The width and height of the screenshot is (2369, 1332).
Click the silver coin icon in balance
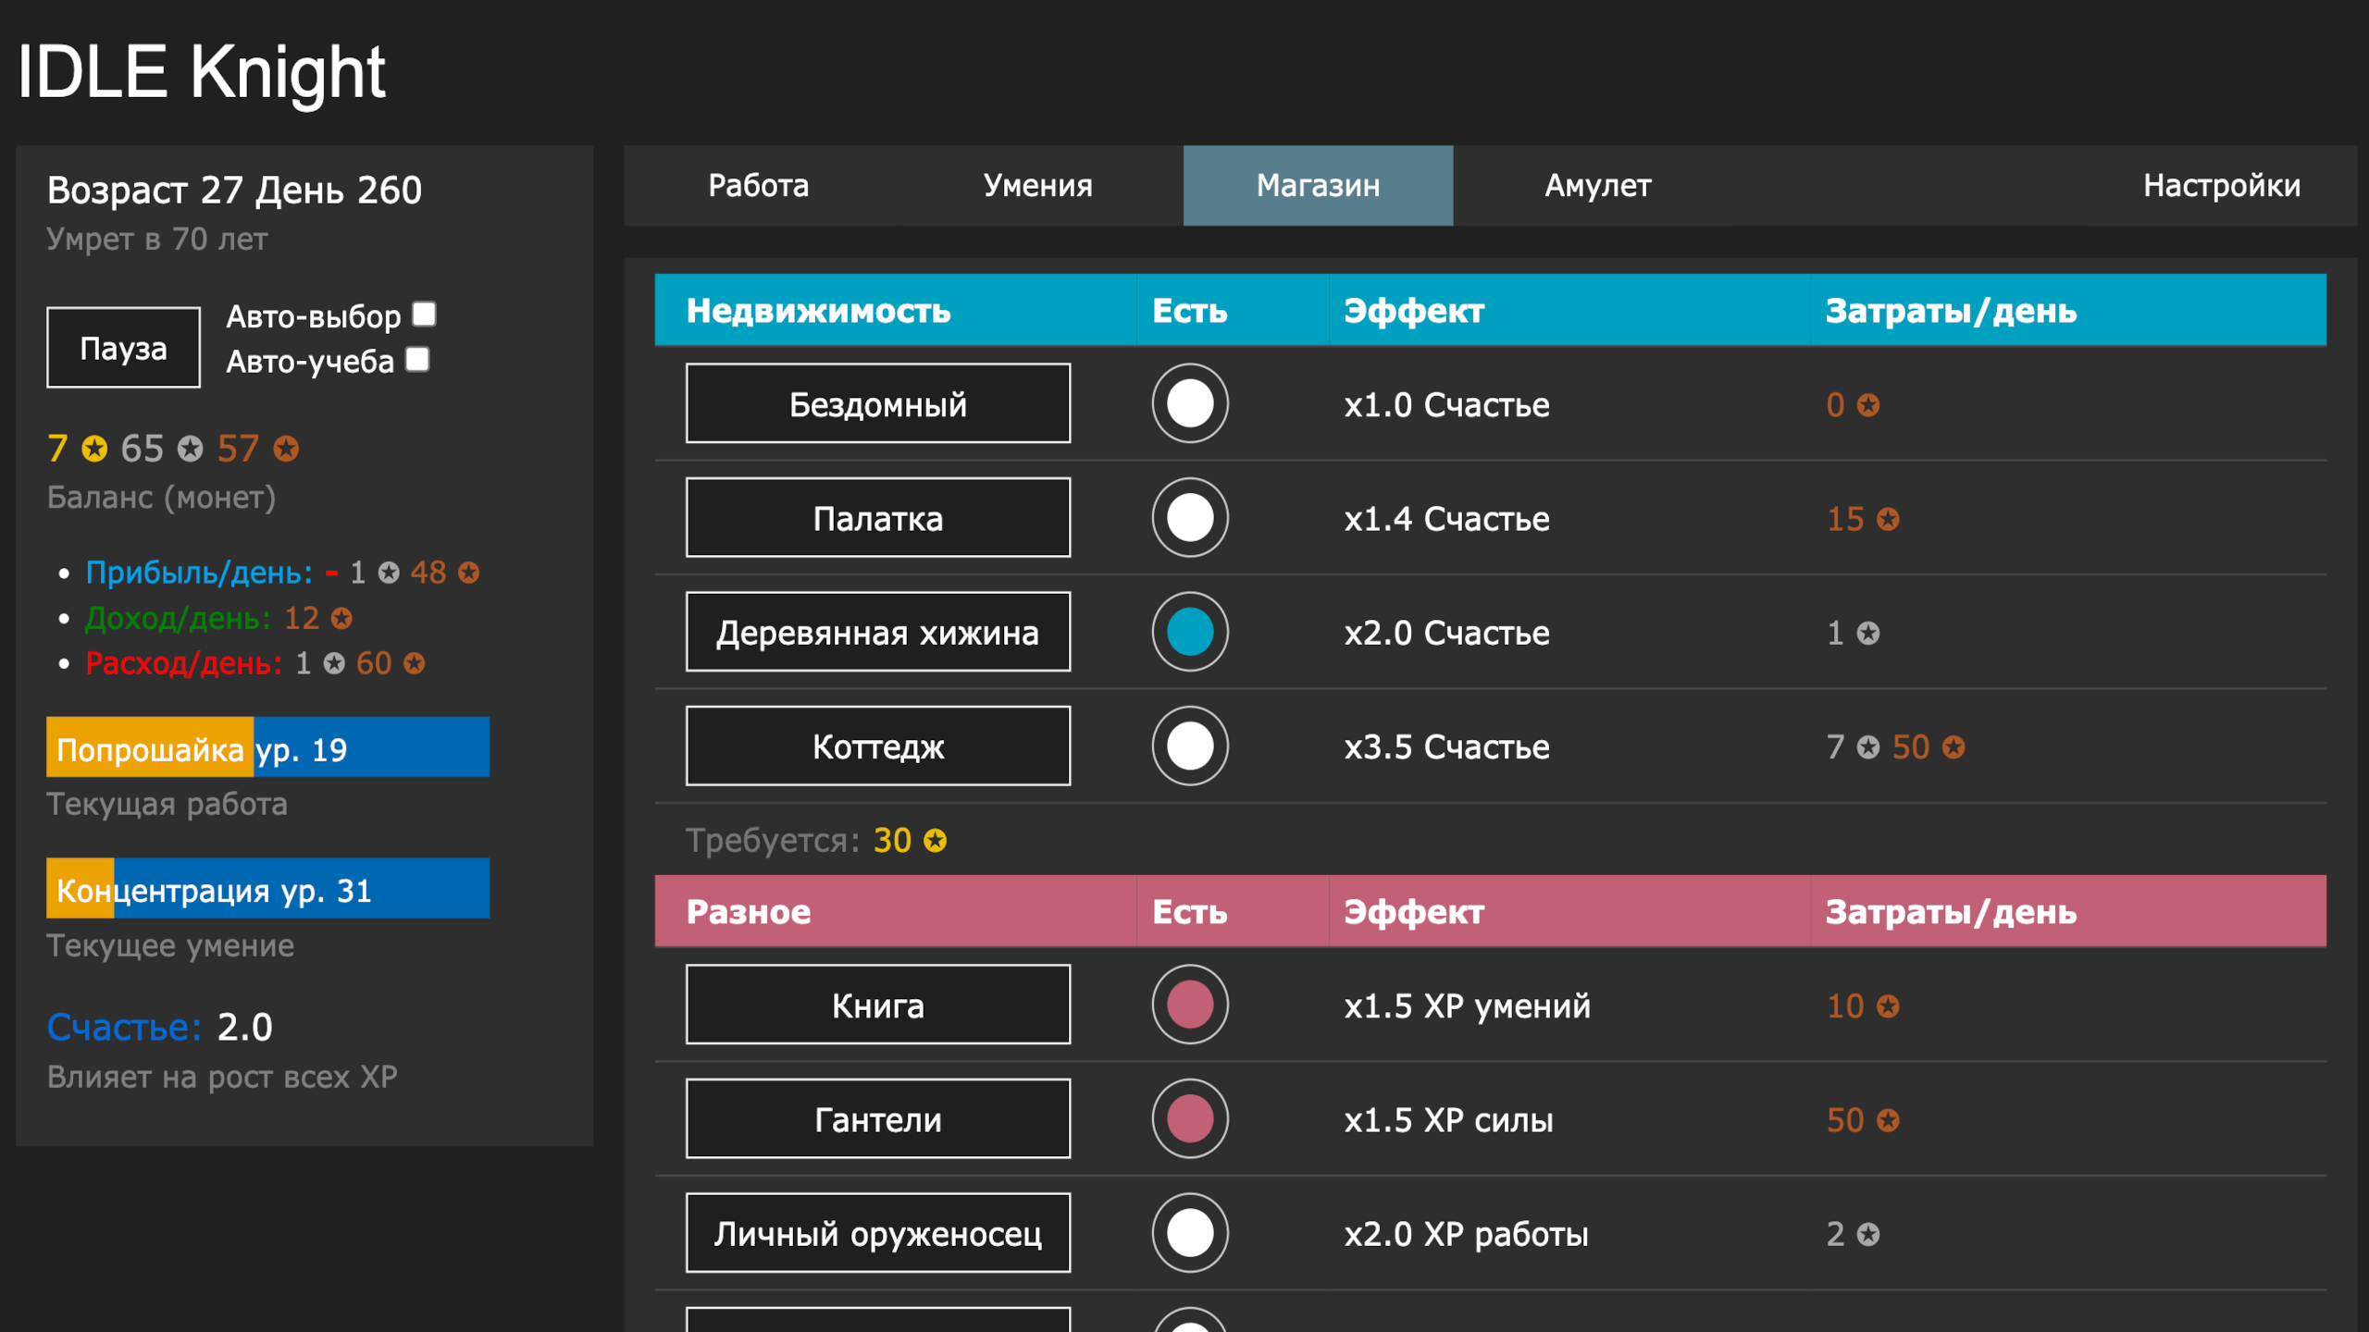[192, 450]
